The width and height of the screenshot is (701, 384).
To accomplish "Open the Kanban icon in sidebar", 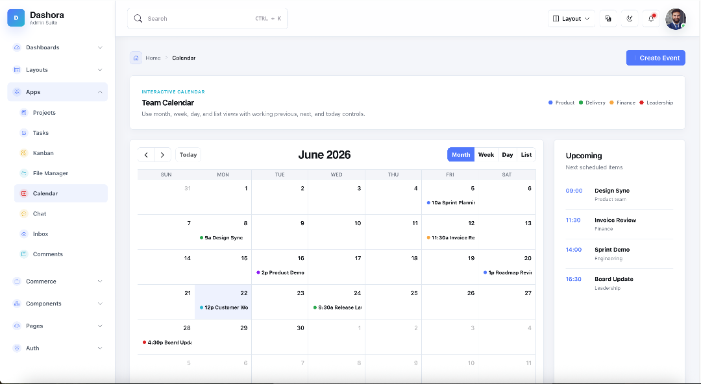I will (24, 153).
